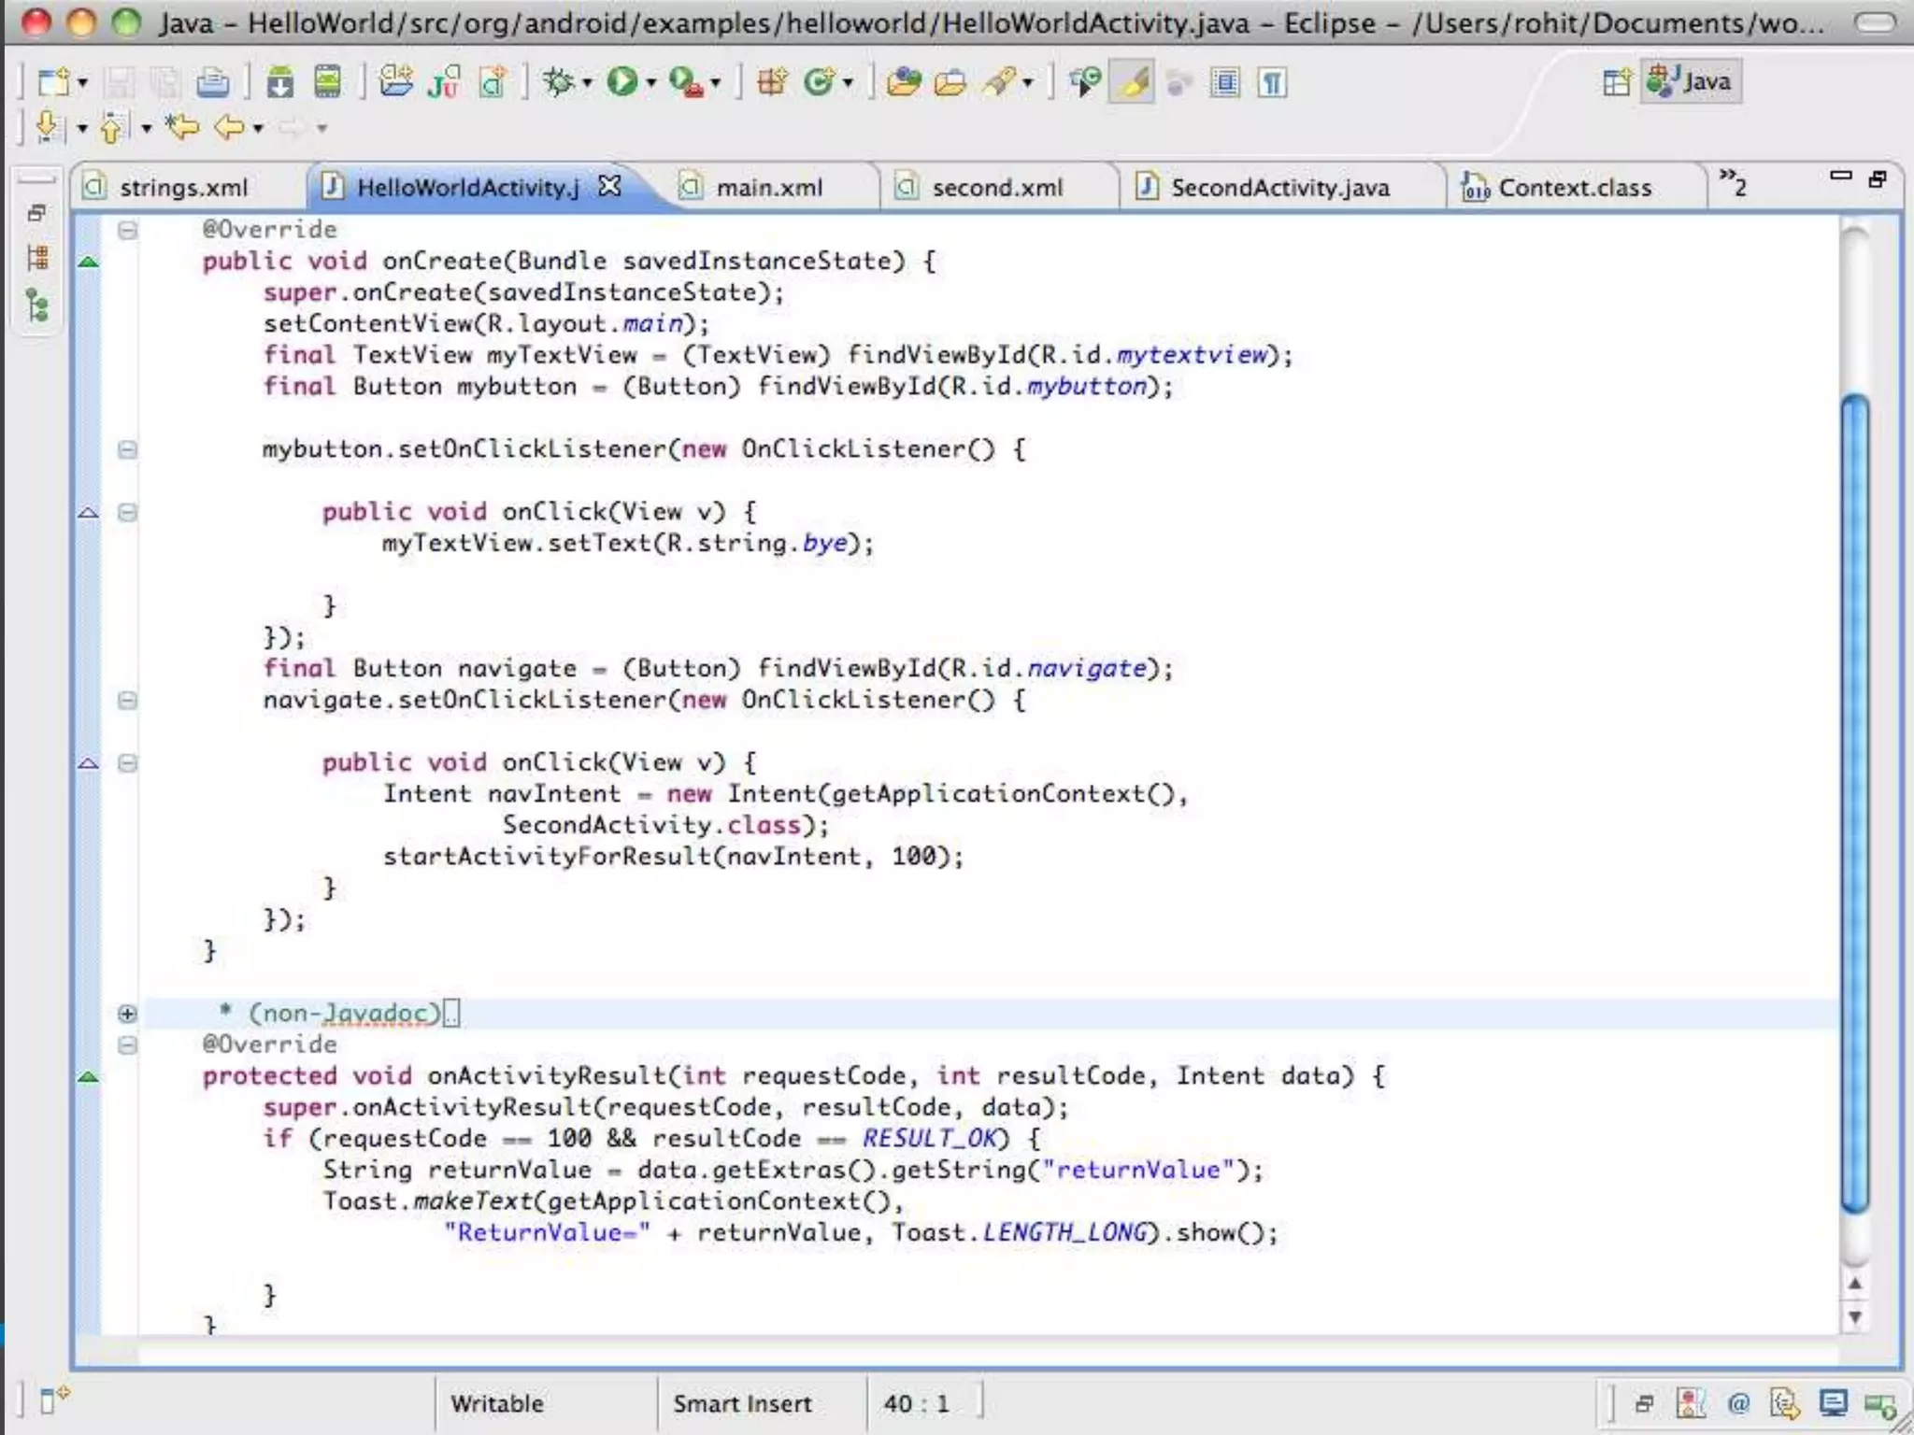Open the SecondActivity.java tab

pyautogui.click(x=1280, y=188)
